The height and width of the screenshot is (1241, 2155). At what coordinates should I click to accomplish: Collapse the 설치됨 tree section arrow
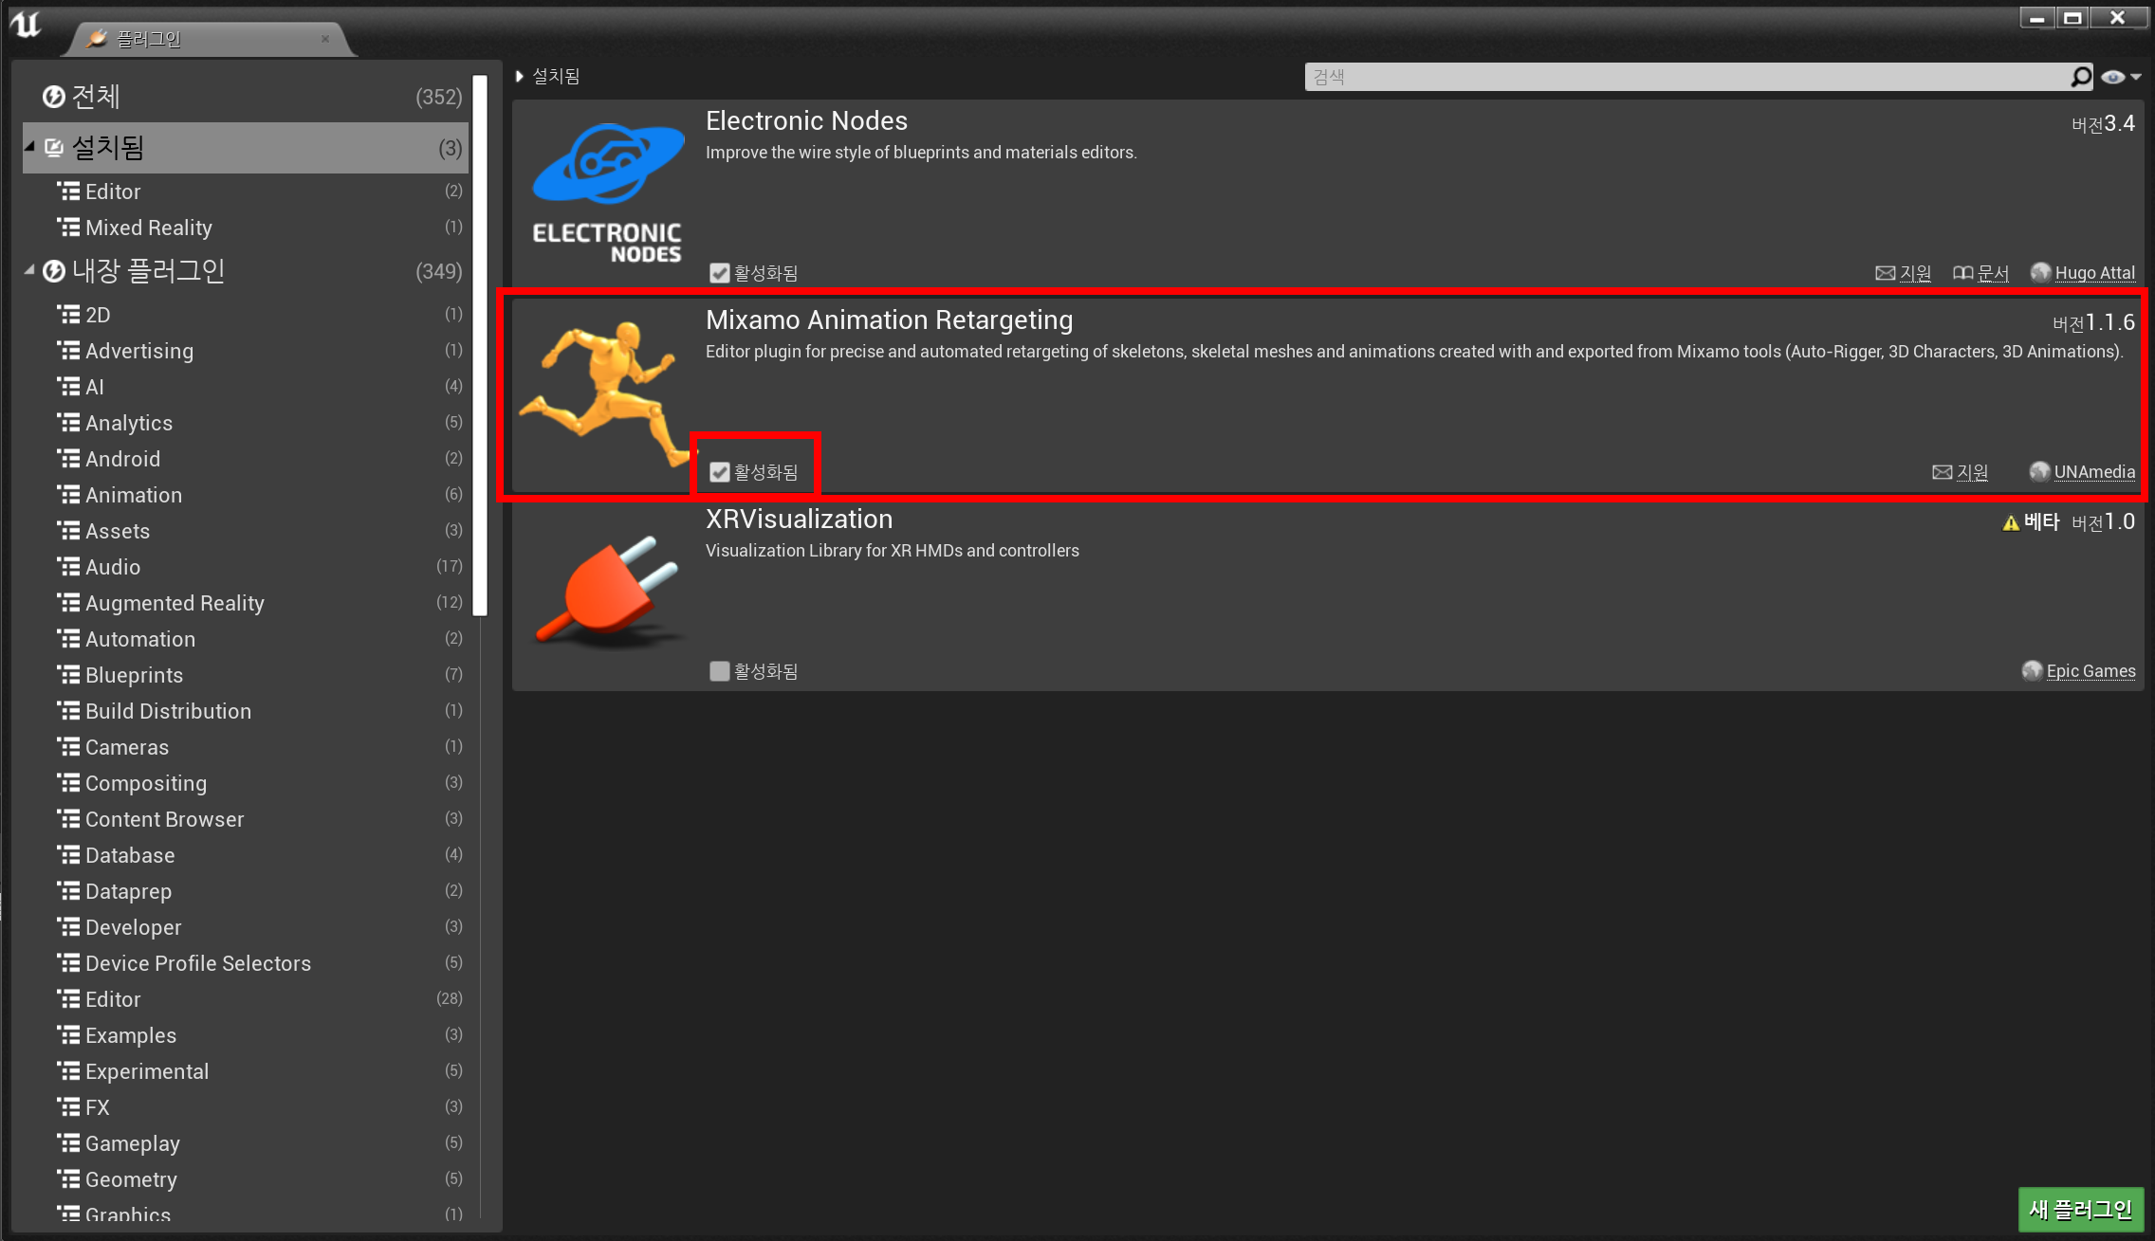[30, 147]
